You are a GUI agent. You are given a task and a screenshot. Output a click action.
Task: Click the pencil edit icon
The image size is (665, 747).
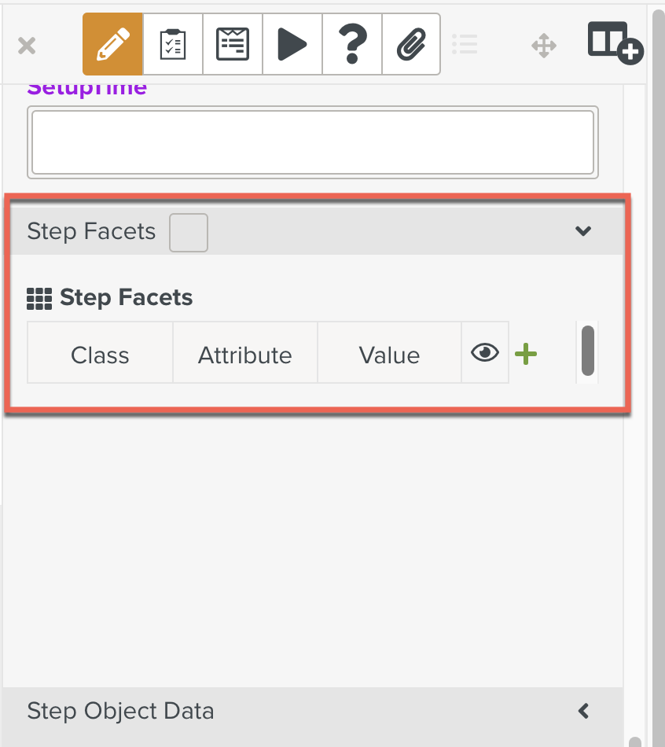point(112,45)
